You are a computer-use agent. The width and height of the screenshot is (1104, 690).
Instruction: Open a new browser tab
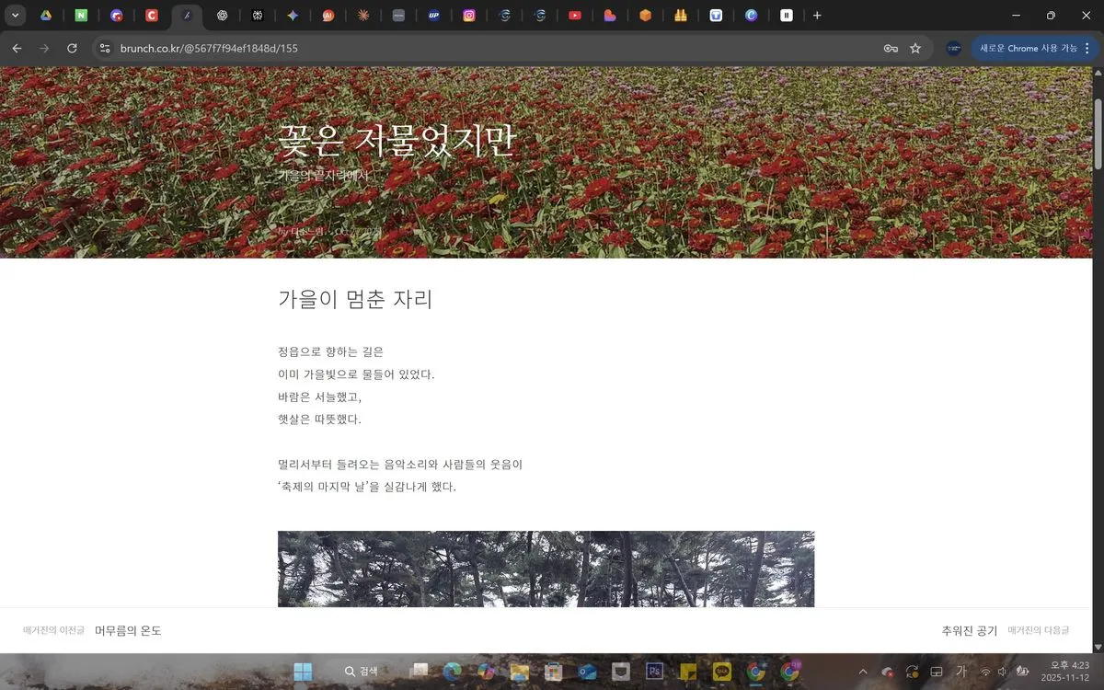pyautogui.click(x=817, y=16)
